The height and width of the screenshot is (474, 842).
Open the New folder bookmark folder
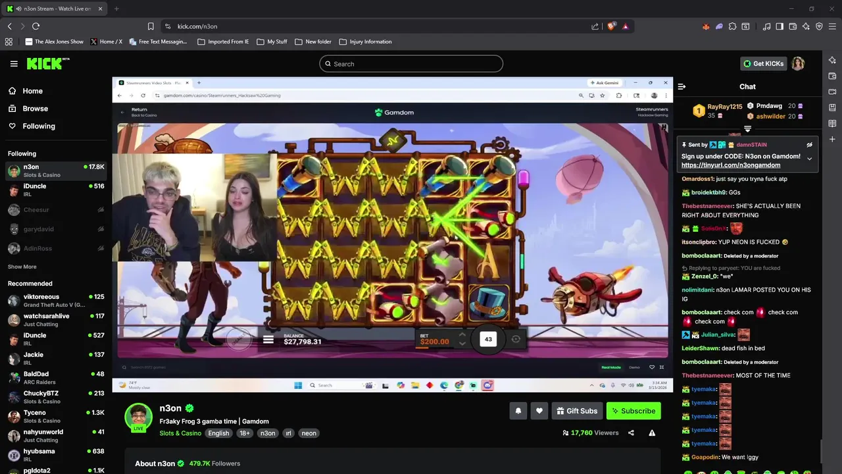[313, 41]
